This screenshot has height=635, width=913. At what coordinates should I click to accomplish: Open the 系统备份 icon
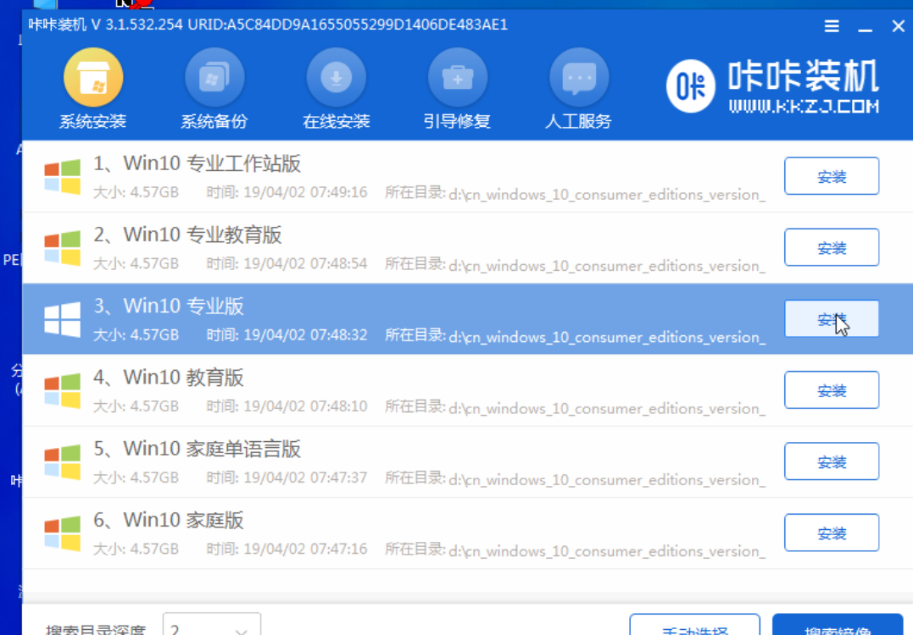tap(214, 80)
